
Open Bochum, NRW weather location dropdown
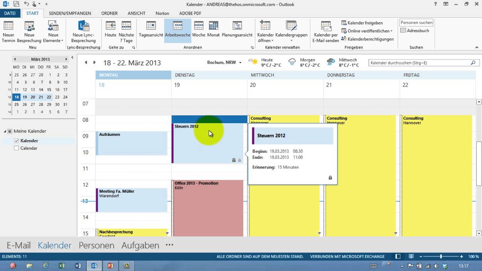pos(224,62)
